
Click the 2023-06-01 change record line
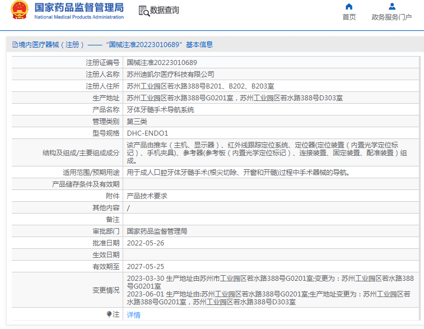[268, 298]
